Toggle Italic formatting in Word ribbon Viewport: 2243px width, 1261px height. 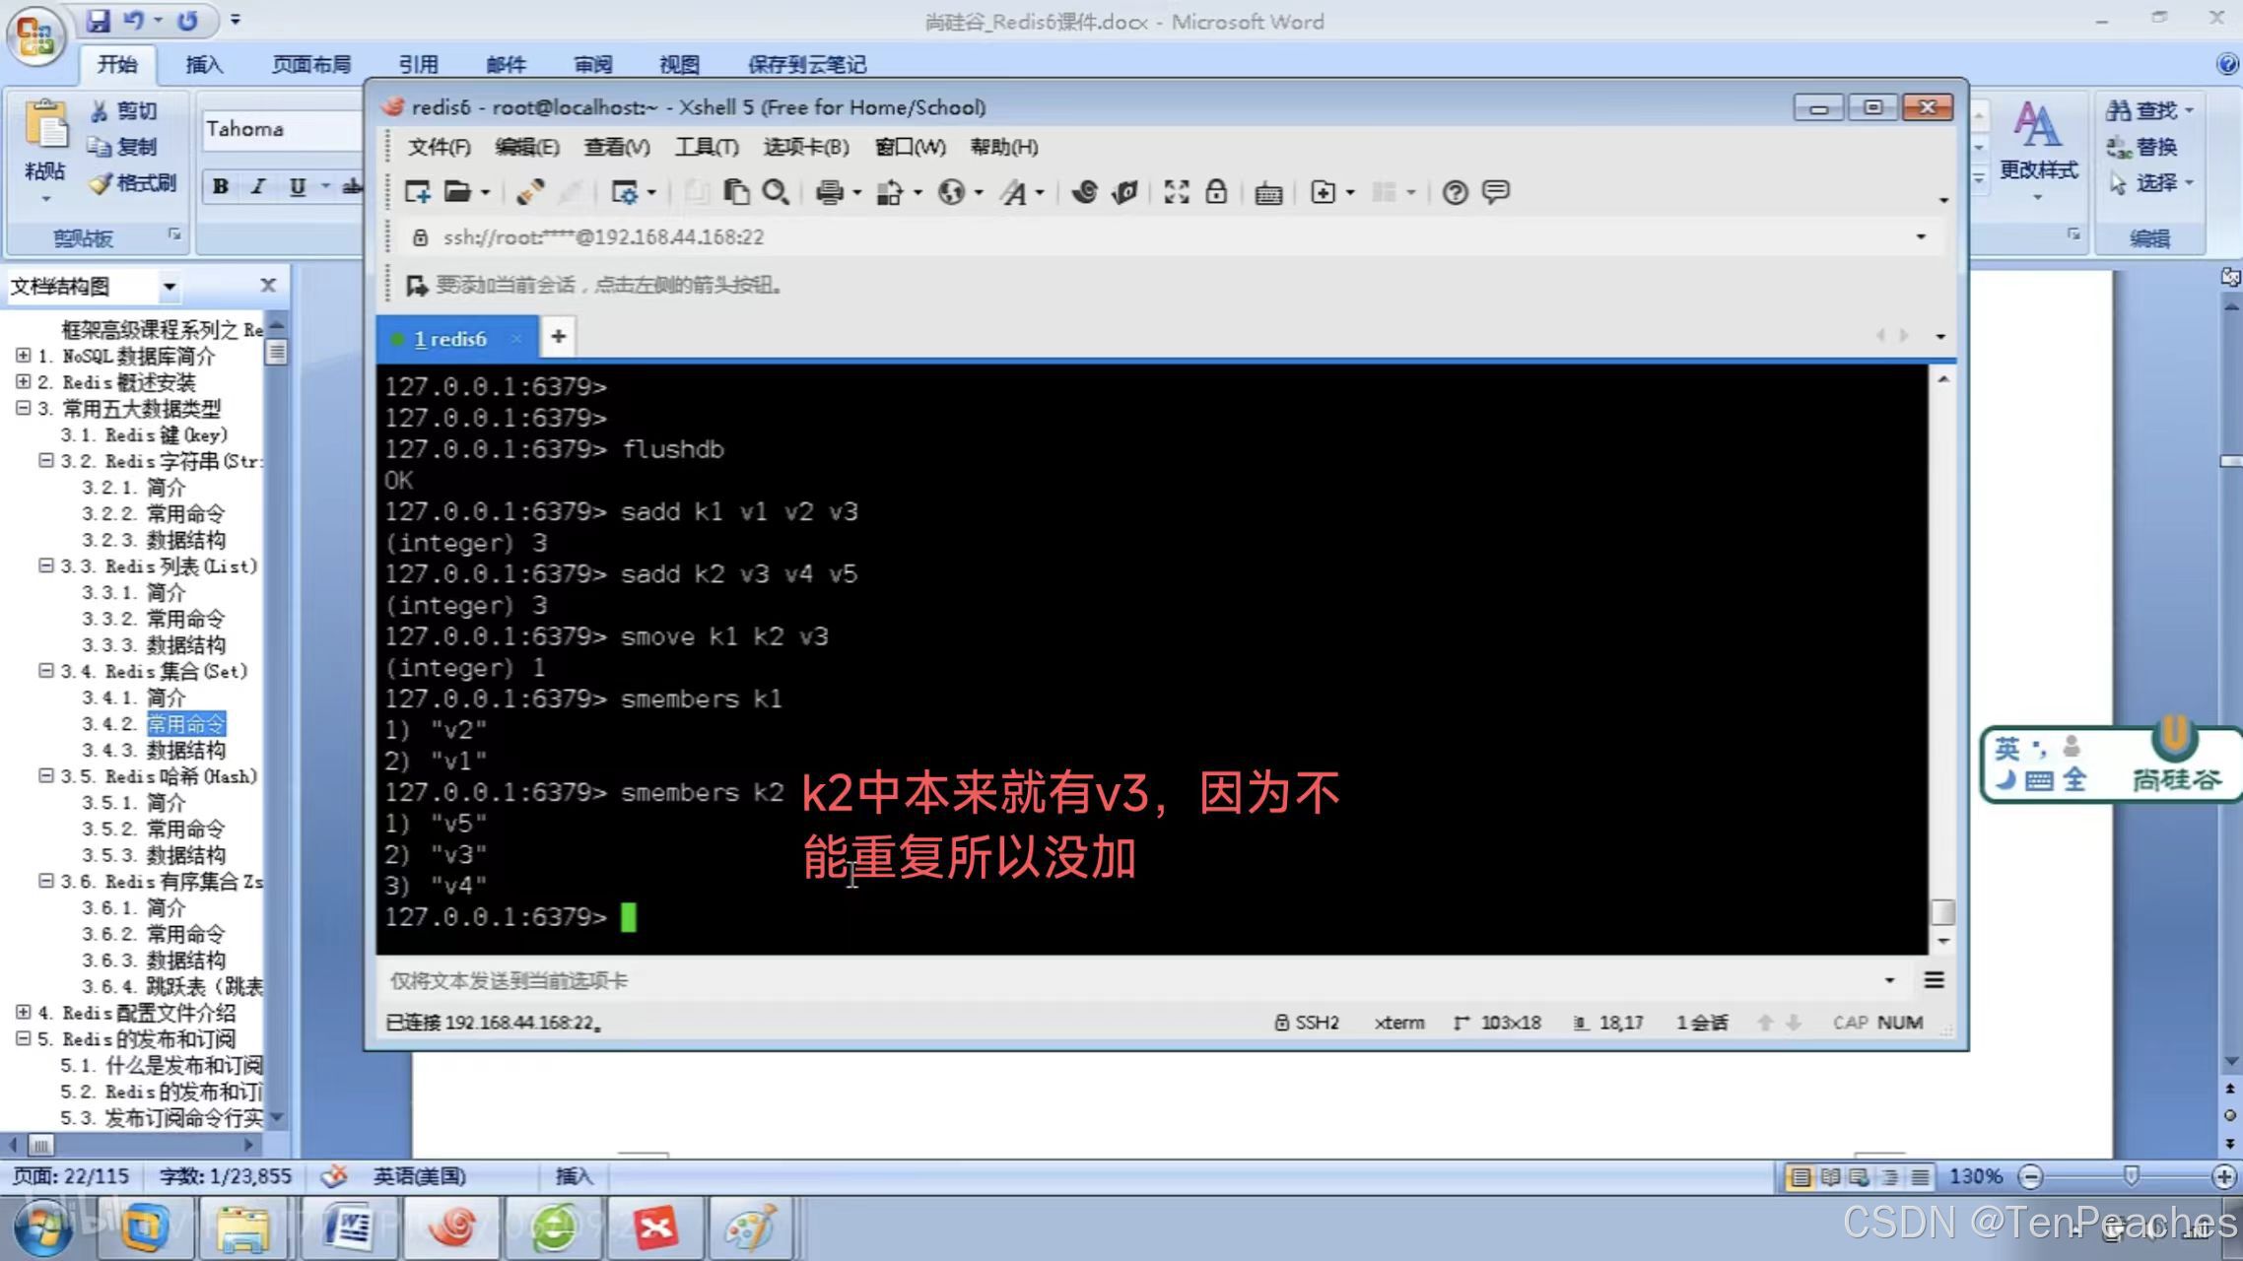(258, 186)
